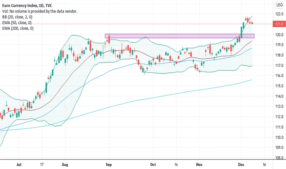This screenshot has height=169, width=286.
Task: Click the Dec label on time axis
Action: click(x=241, y=165)
